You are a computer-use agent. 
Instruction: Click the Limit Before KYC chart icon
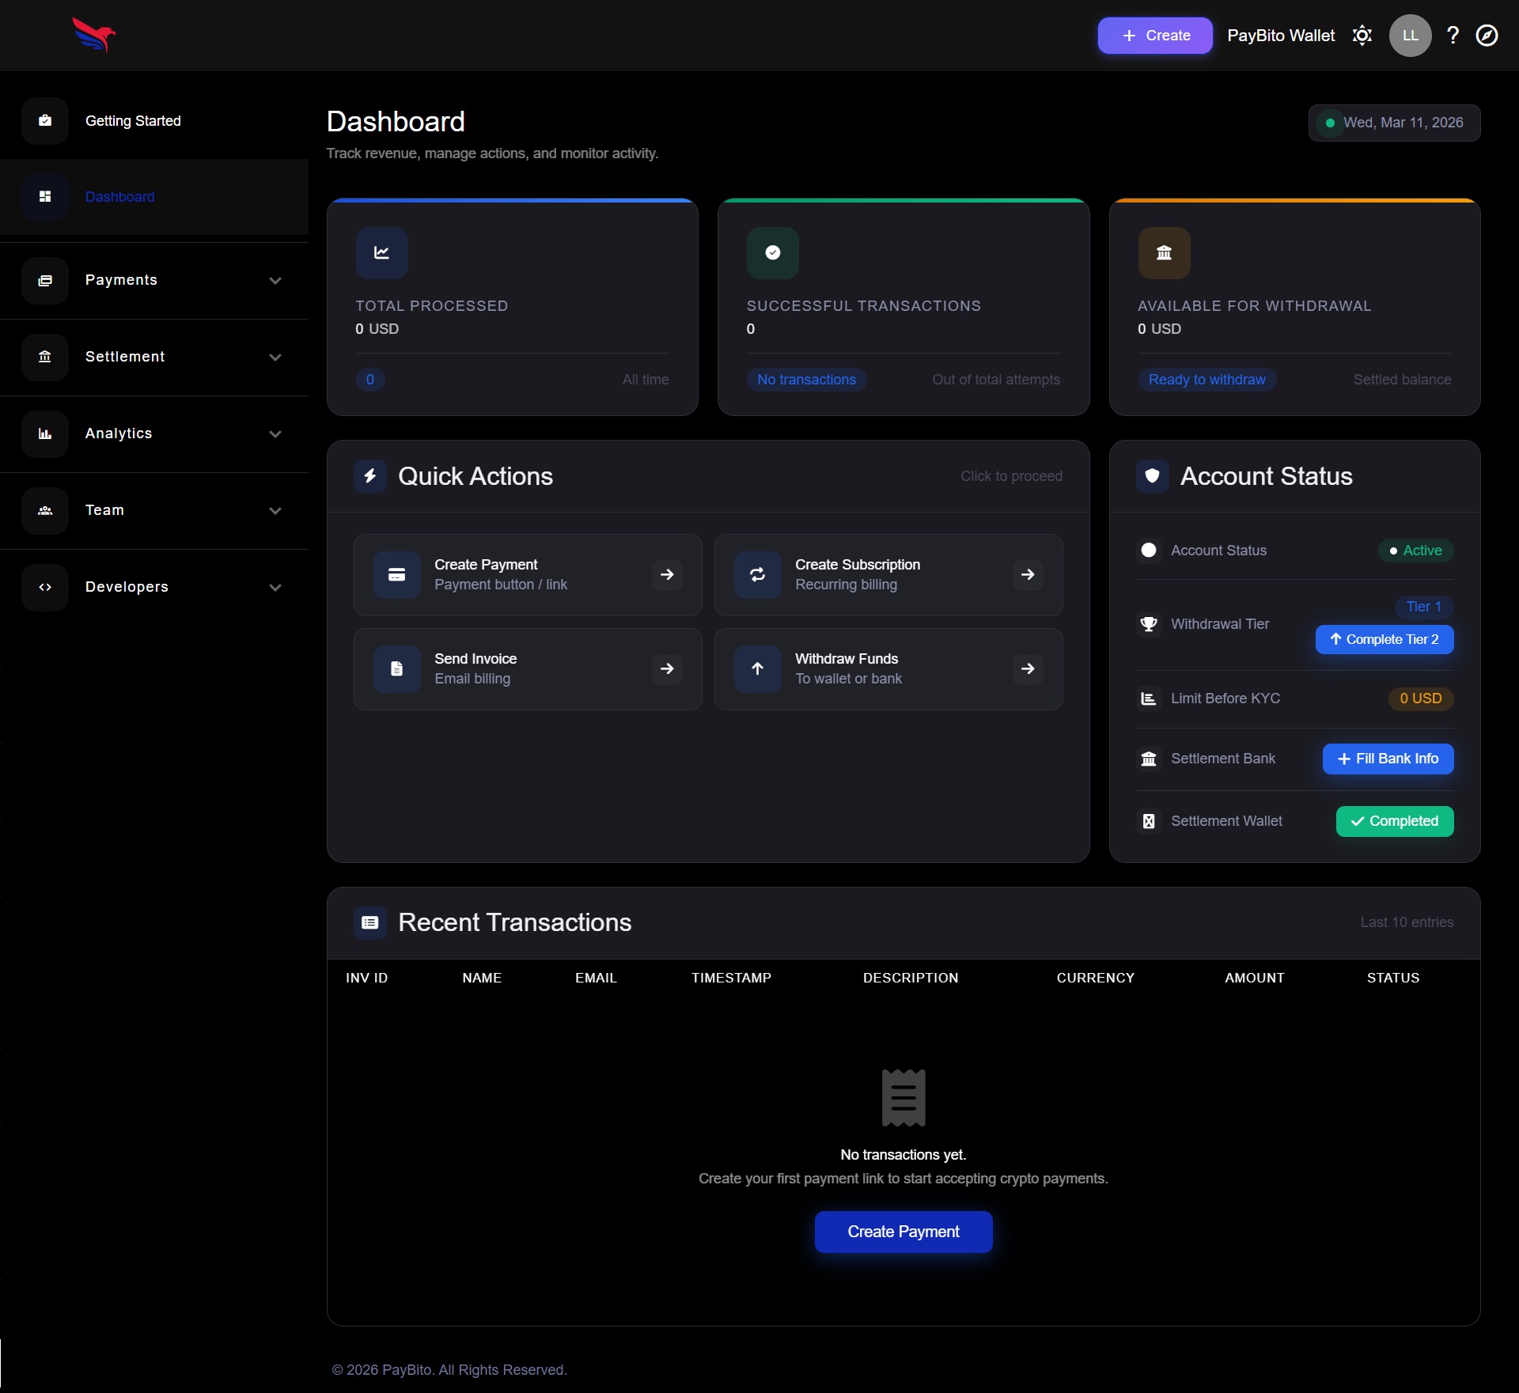(x=1149, y=698)
